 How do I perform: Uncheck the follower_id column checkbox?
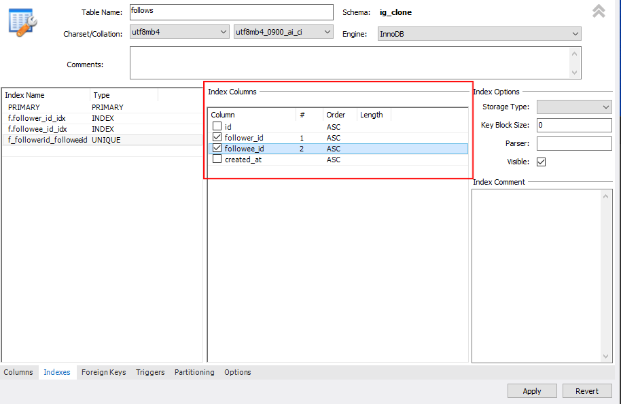tap(217, 137)
